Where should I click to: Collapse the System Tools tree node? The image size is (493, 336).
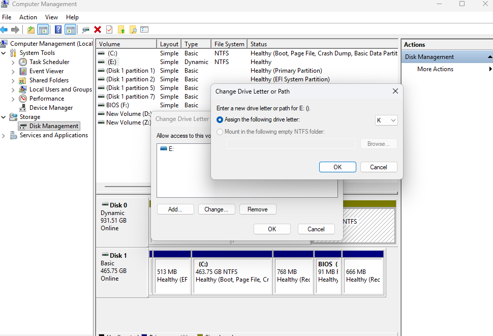pyautogui.click(x=4, y=53)
